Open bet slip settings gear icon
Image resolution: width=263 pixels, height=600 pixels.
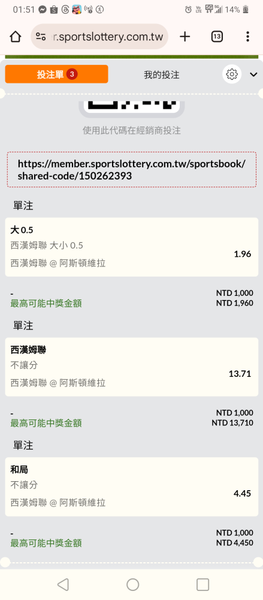[232, 74]
